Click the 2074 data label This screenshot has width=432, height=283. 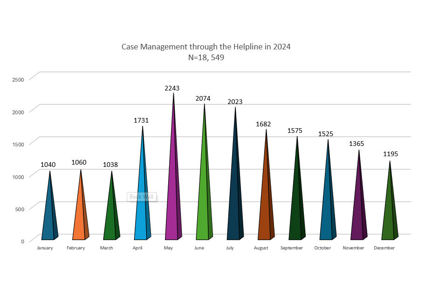[203, 99]
